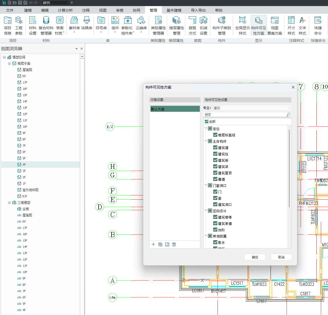The height and width of the screenshot is (315, 328).
Task: Uncheck the 建筑墙 checkbox
Action: pos(215,147)
